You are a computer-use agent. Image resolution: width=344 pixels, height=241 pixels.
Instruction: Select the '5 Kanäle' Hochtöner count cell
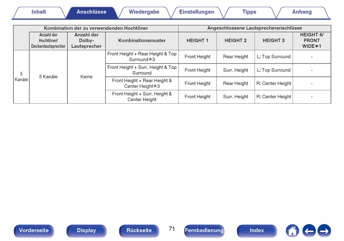[48, 77]
